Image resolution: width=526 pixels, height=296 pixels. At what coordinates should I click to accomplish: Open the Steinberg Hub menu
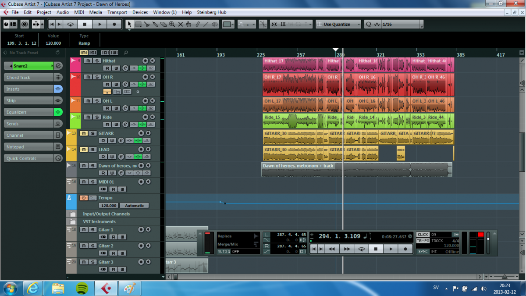[212, 12]
